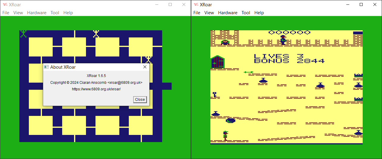
Task: Minimize the right XRoar window
Action: 347,4
